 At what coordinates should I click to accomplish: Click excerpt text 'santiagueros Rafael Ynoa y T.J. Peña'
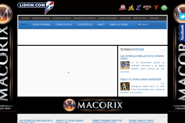click(148, 86)
